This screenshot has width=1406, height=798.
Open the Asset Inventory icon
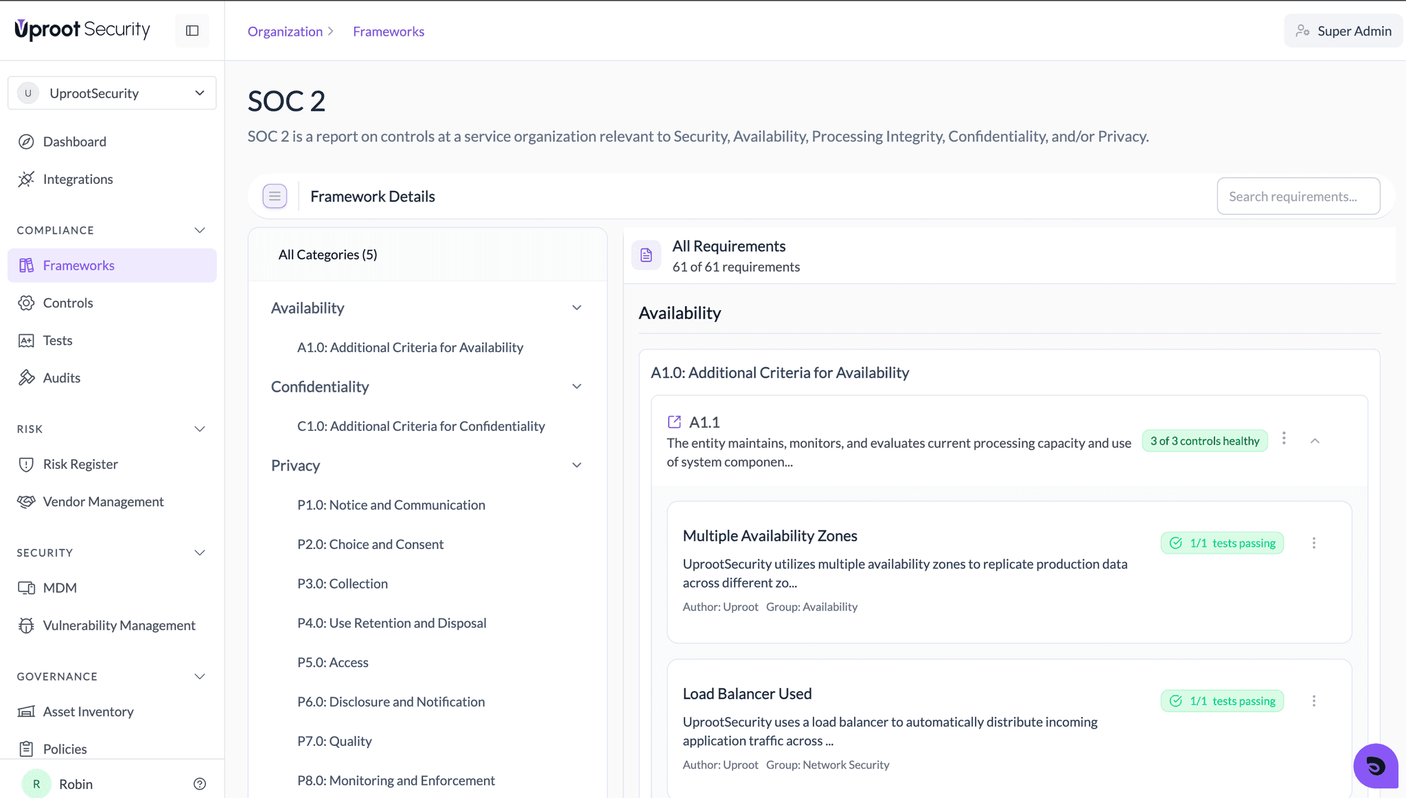coord(26,712)
